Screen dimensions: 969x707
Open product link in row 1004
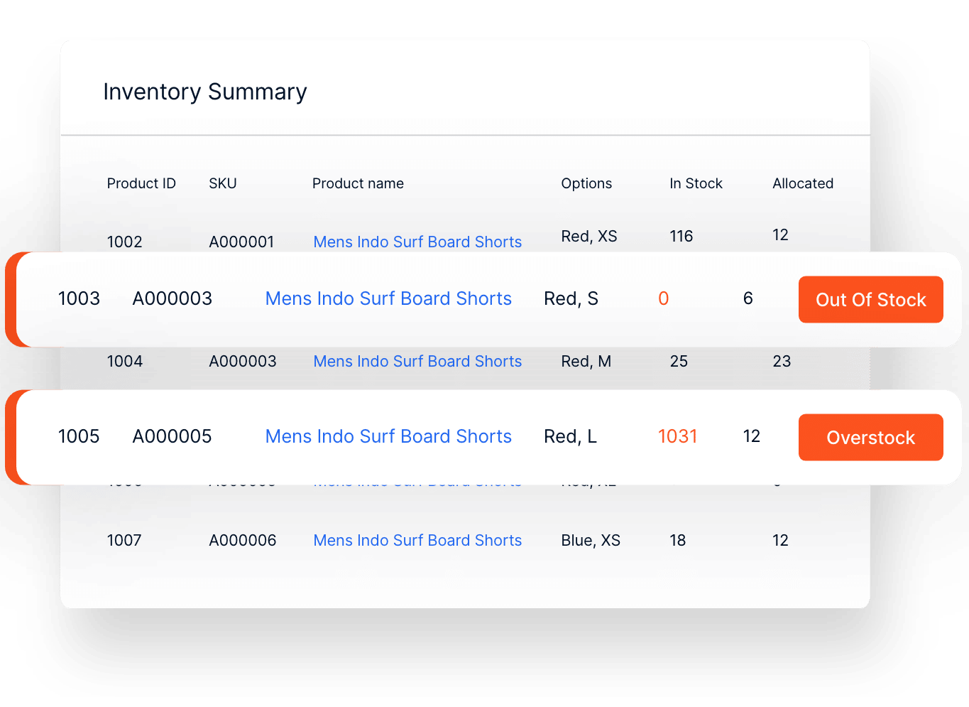(x=417, y=361)
